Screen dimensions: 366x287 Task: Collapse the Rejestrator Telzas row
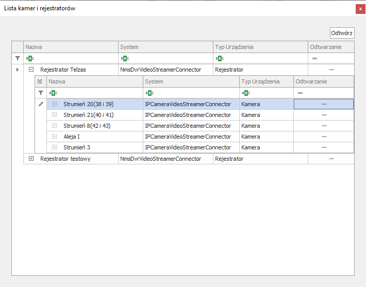click(31, 70)
